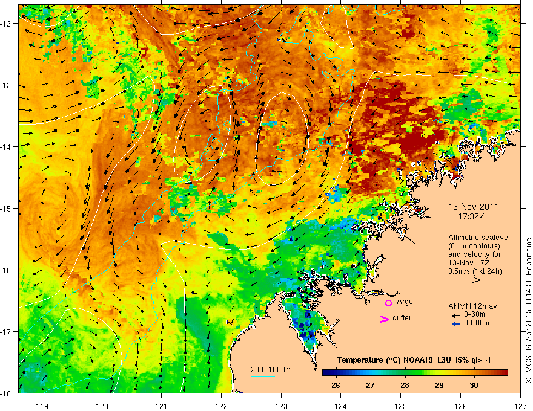
Task: Click the 0.5m/s velocity scale arrow
Action: (468, 280)
